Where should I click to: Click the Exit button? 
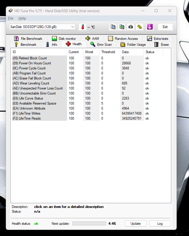(165, 27)
